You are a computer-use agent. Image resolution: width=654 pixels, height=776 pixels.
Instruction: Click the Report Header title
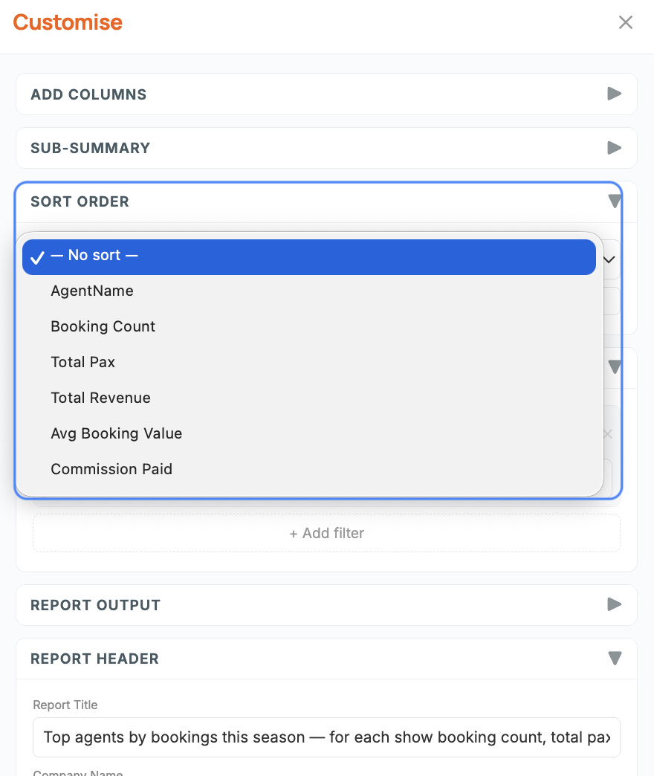pyautogui.click(x=94, y=659)
